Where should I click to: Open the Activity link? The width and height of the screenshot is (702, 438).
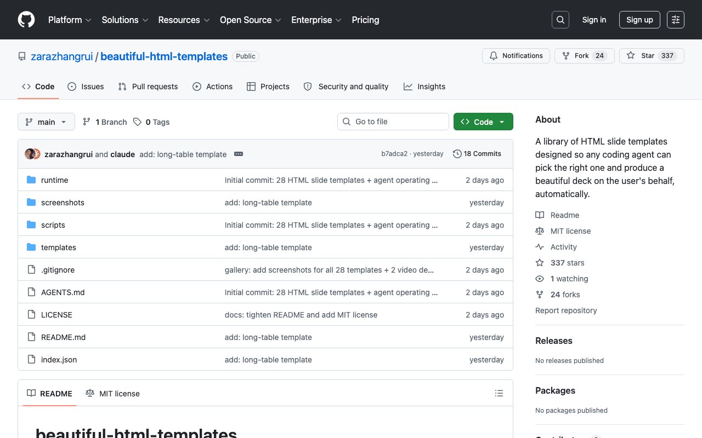[x=556, y=247]
